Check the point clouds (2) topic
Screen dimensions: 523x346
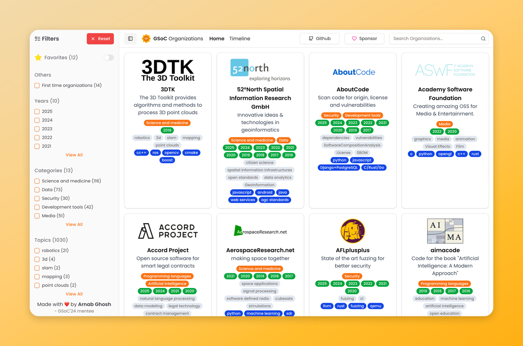click(37, 285)
